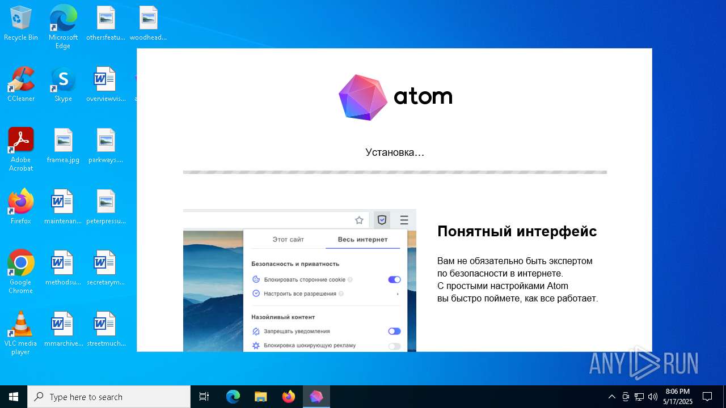The width and height of the screenshot is (726, 408).
Task: Select the streetmuch... Word document
Action: (105, 330)
